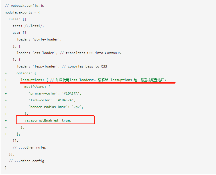Click the 'modifyVars: {' line
The height and width of the screenshot is (175, 216).
(37, 87)
